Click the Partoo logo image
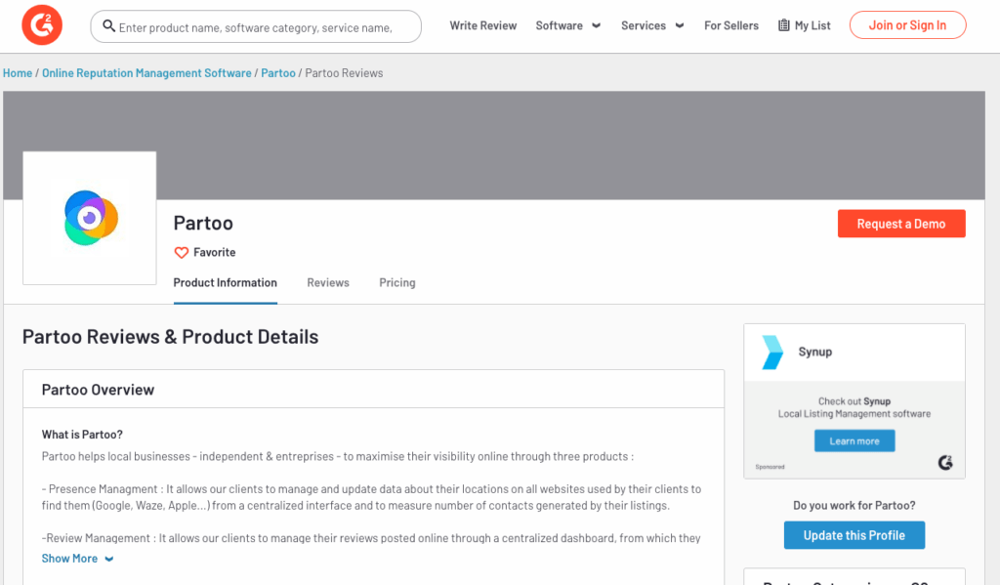The height and width of the screenshot is (585, 1000). tap(90, 218)
